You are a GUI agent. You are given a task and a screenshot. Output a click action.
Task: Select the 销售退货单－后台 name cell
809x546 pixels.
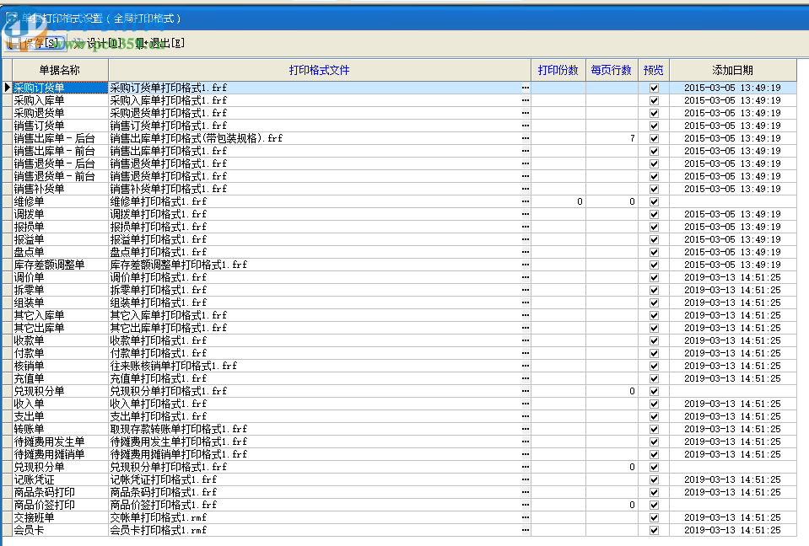click(61, 163)
